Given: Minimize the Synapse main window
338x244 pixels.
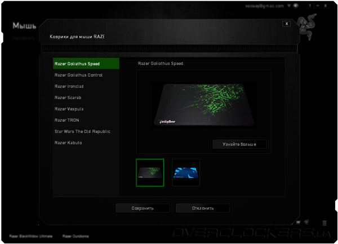Looking at the screenshot, I should tap(318, 6).
